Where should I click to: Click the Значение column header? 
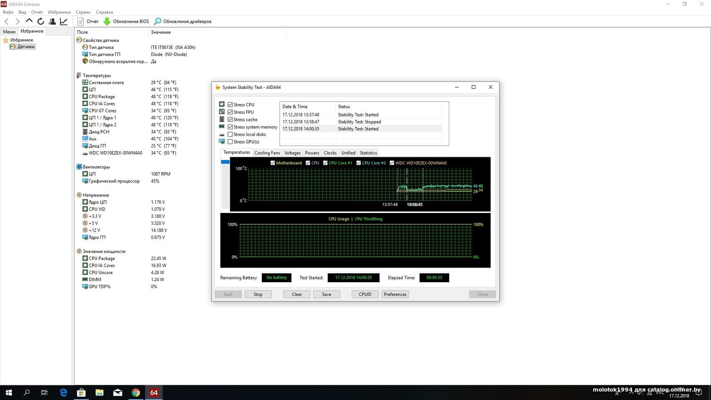(x=218, y=32)
